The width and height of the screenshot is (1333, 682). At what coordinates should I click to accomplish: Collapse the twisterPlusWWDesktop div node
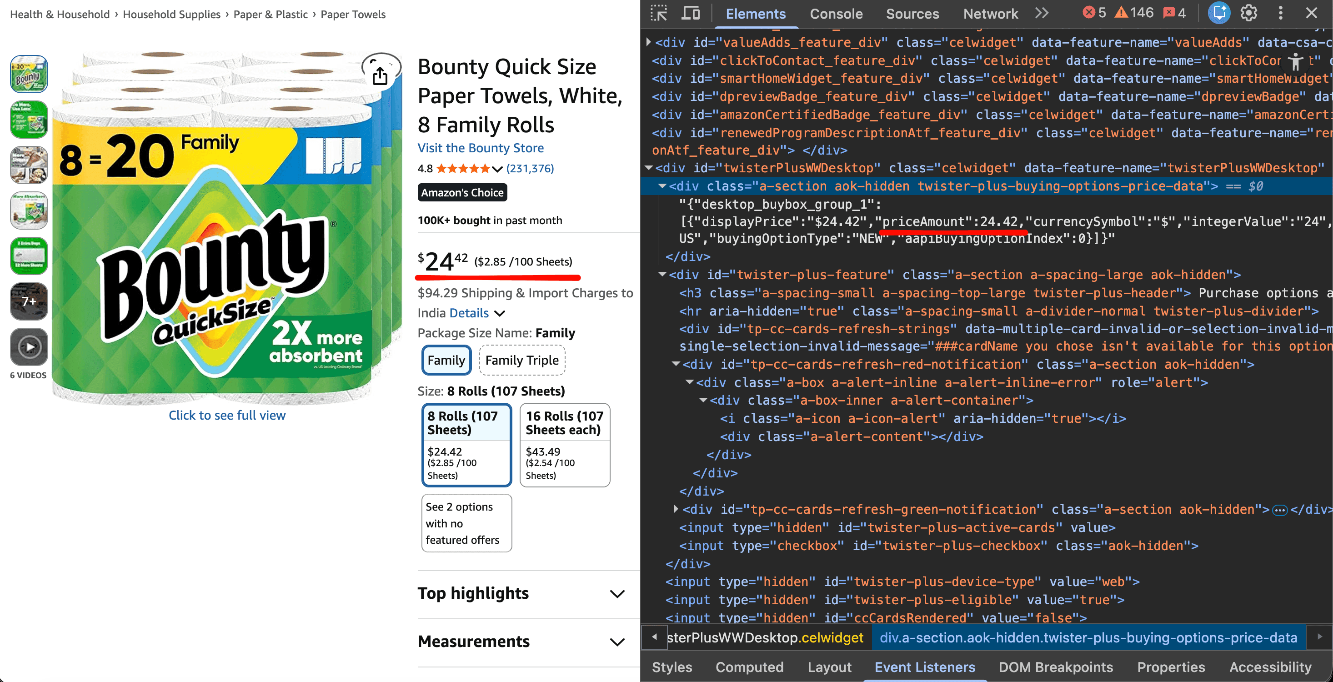648,168
